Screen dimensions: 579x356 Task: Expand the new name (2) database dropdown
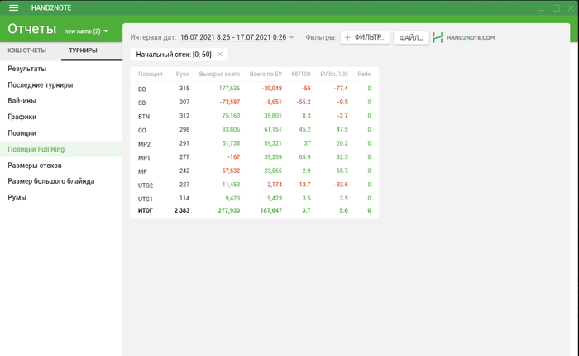(106, 31)
